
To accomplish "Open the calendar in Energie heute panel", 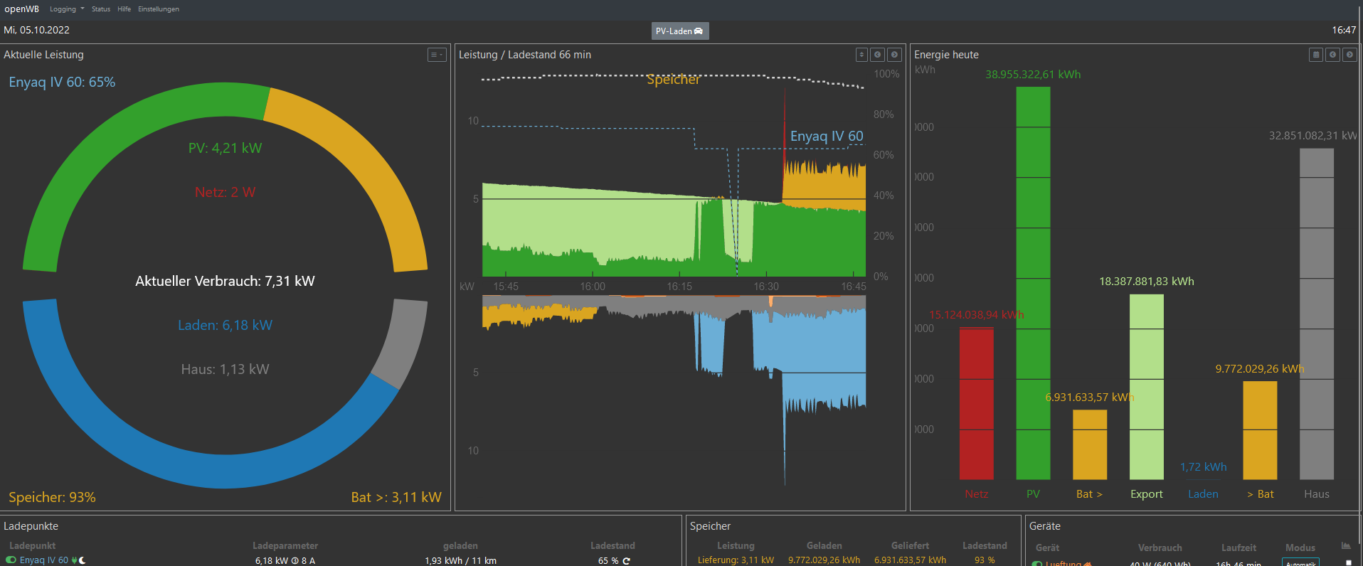I will tap(1315, 55).
